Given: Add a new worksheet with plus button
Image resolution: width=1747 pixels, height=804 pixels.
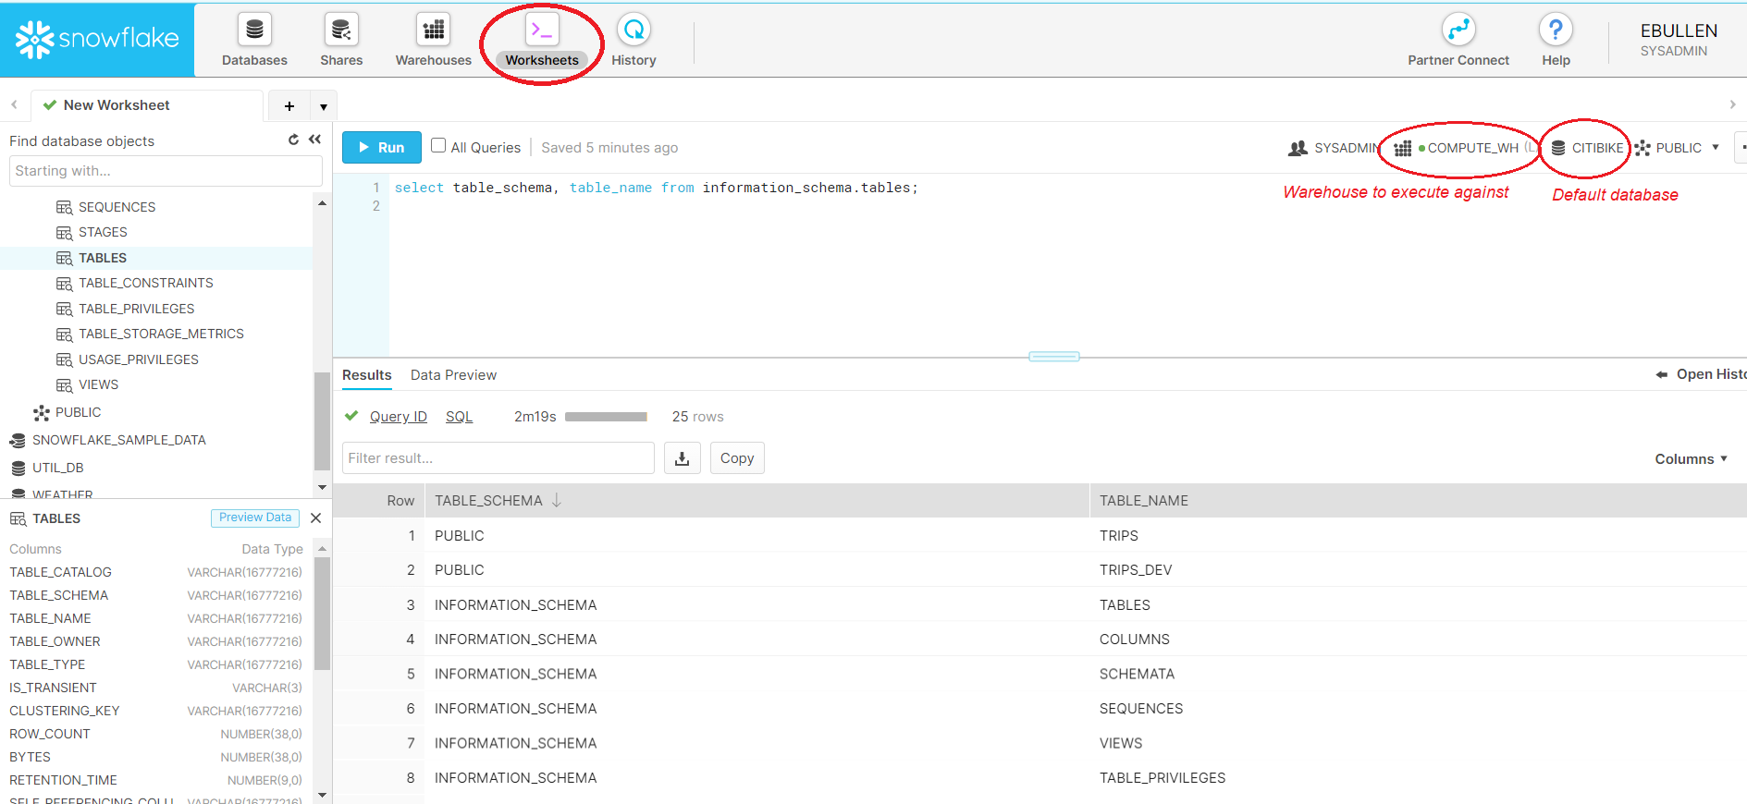Looking at the screenshot, I should click(x=289, y=106).
